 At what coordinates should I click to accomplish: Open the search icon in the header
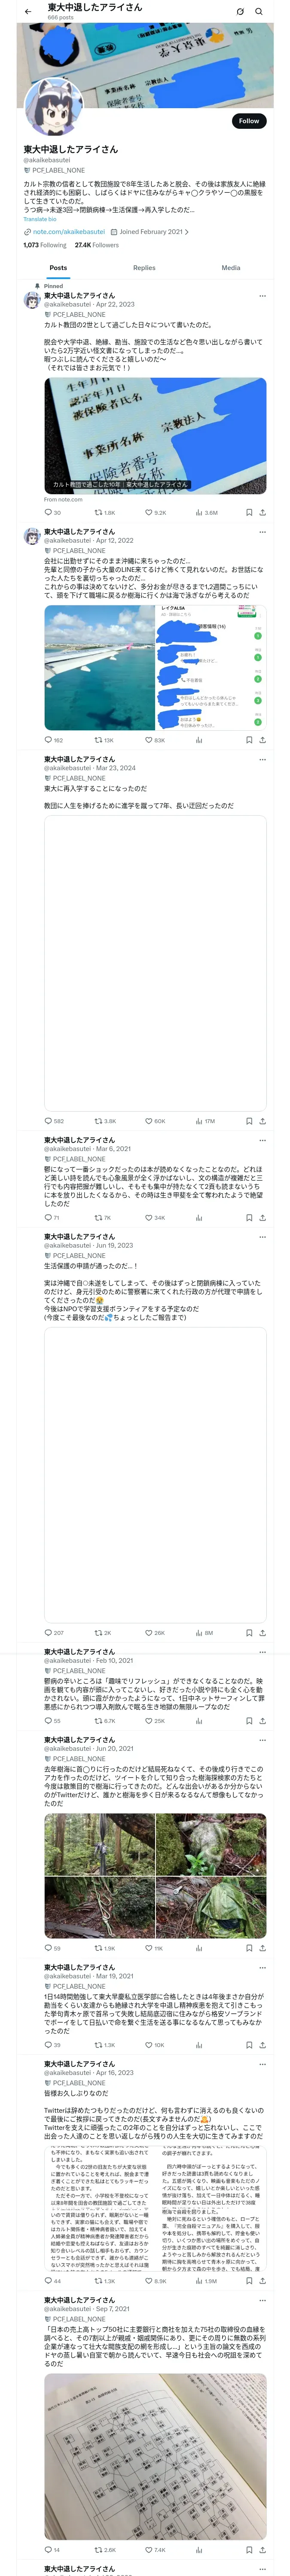coord(259,11)
